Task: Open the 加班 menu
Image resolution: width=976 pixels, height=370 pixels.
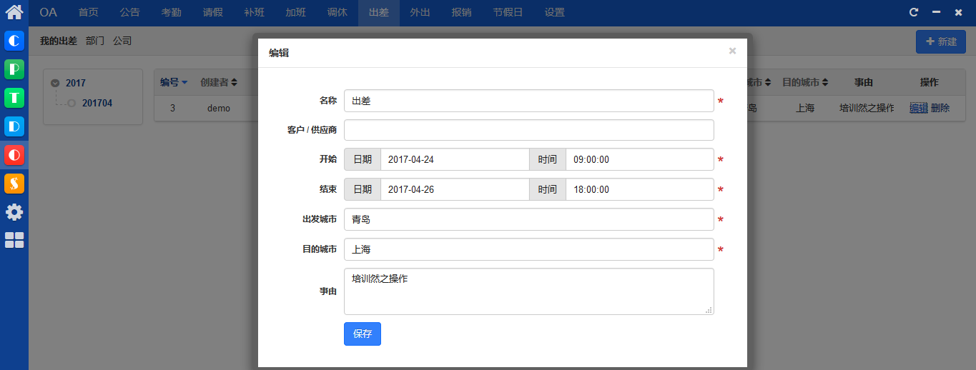Action: pyautogui.click(x=296, y=13)
